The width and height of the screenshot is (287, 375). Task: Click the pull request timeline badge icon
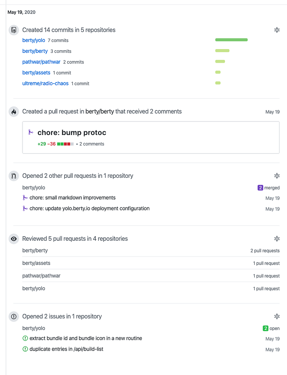click(x=14, y=175)
